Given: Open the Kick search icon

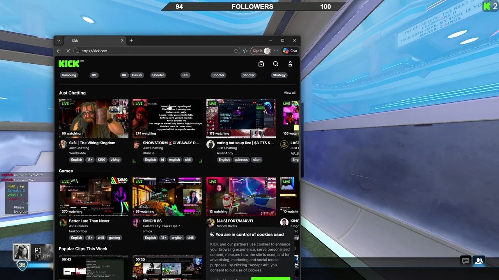Looking at the screenshot, I should pos(276,64).
